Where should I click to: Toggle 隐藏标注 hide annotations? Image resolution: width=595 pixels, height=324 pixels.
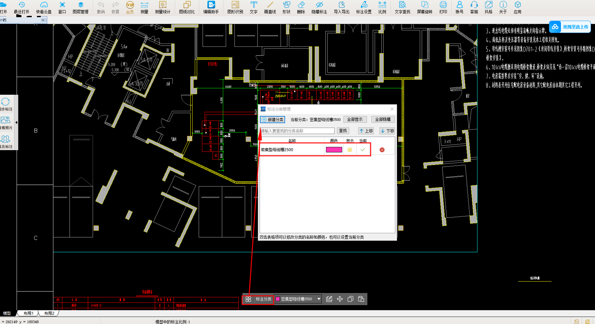[x=319, y=8]
